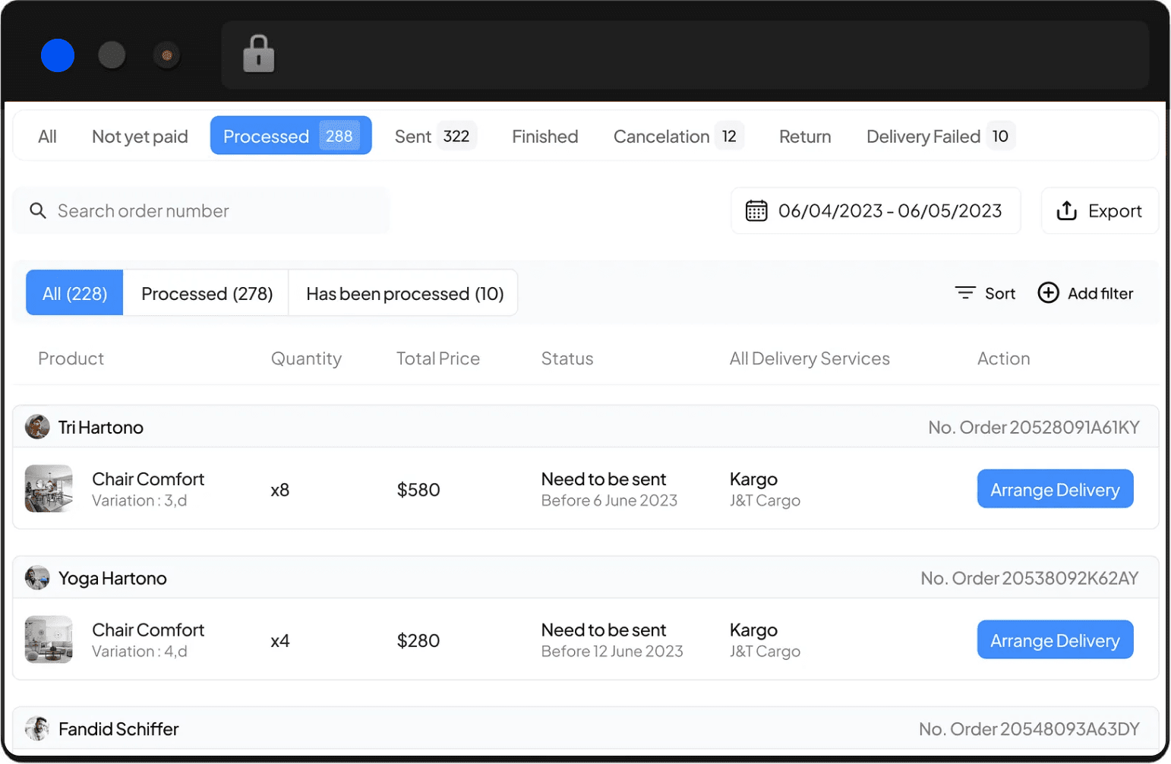The width and height of the screenshot is (1171, 764).
Task: Select the Cancelation tab
Action: tap(677, 136)
